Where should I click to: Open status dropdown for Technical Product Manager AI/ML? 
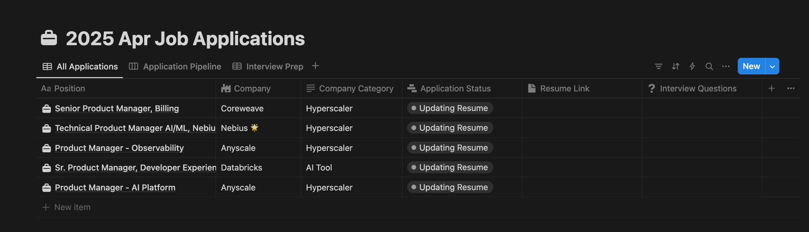pos(450,128)
